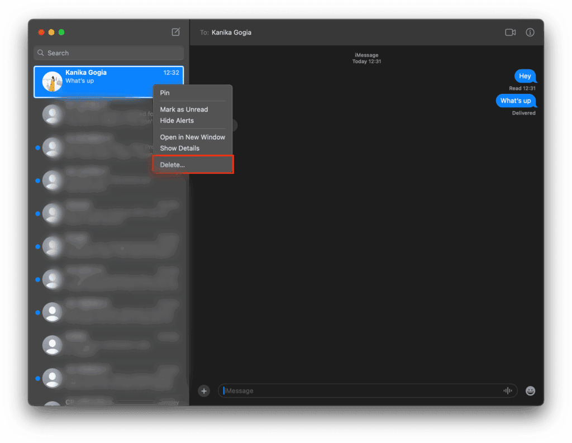Mark the conversation as Unread
This screenshot has height=443, width=572.
coord(184,109)
